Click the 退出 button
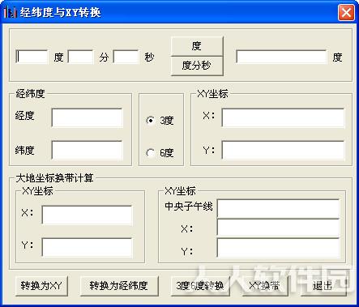The height and width of the screenshot is (307, 359). 323,286
